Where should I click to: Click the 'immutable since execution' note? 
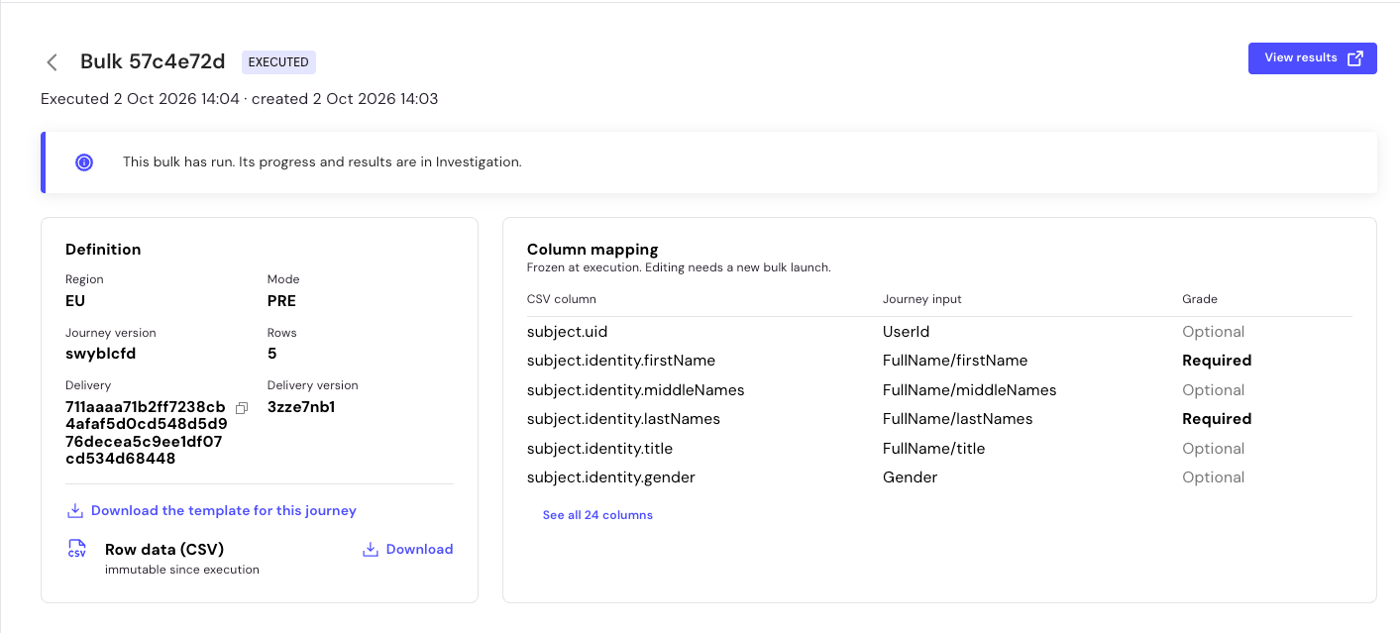tap(182, 570)
